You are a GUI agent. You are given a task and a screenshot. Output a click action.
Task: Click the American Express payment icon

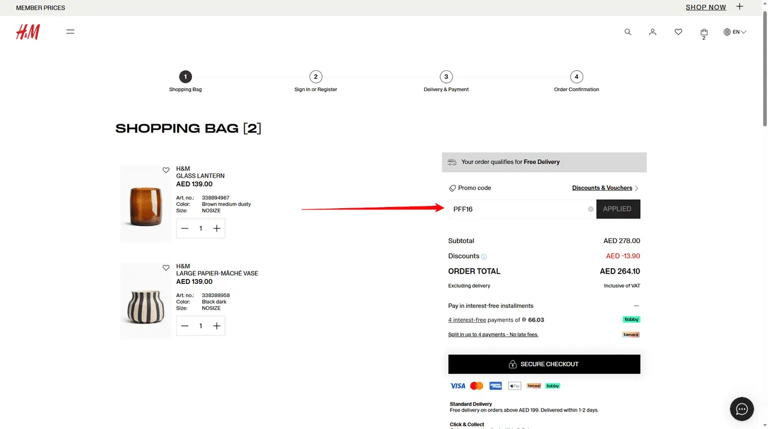tap(496, 386)
